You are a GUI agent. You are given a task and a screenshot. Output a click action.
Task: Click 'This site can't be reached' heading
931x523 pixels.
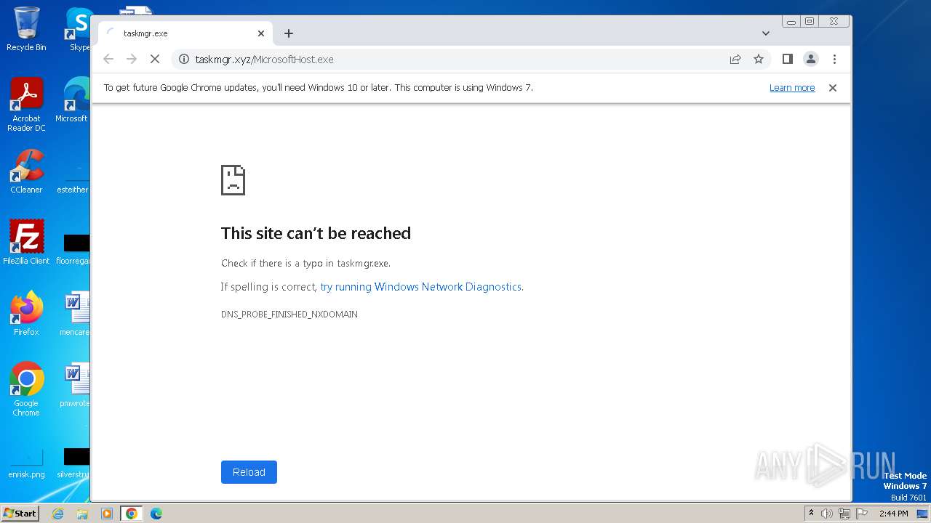click(x=316, y=233)
